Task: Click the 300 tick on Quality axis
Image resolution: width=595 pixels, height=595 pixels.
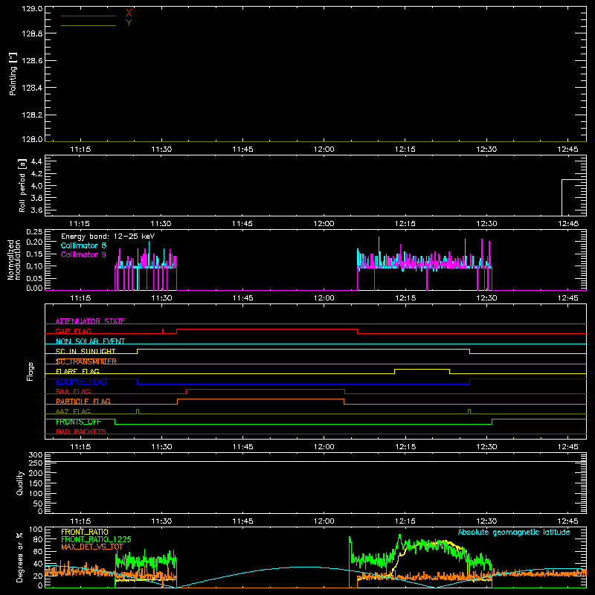Action: (36, 455)
